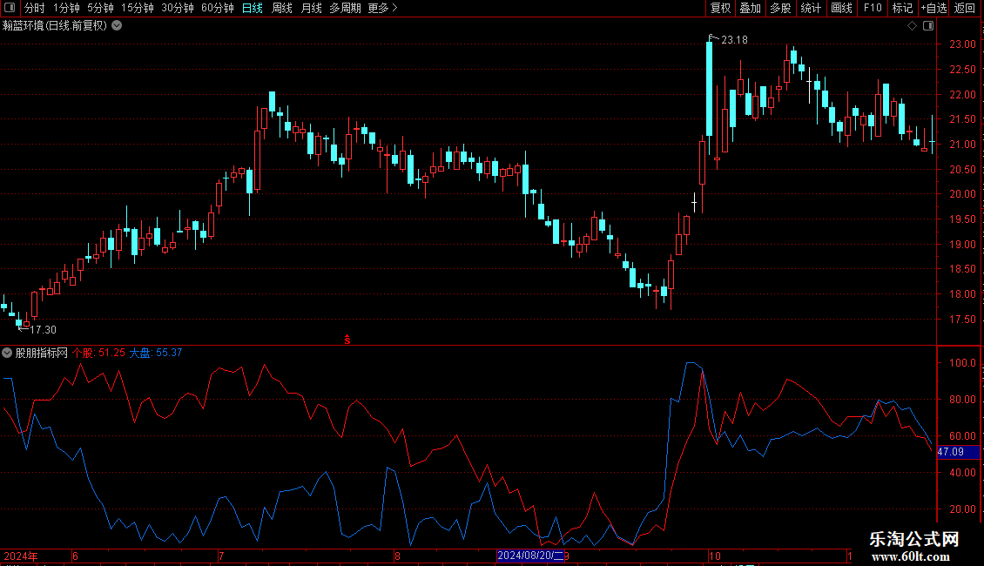
Task: Click the 17.30 low price label
Action: 43,330
